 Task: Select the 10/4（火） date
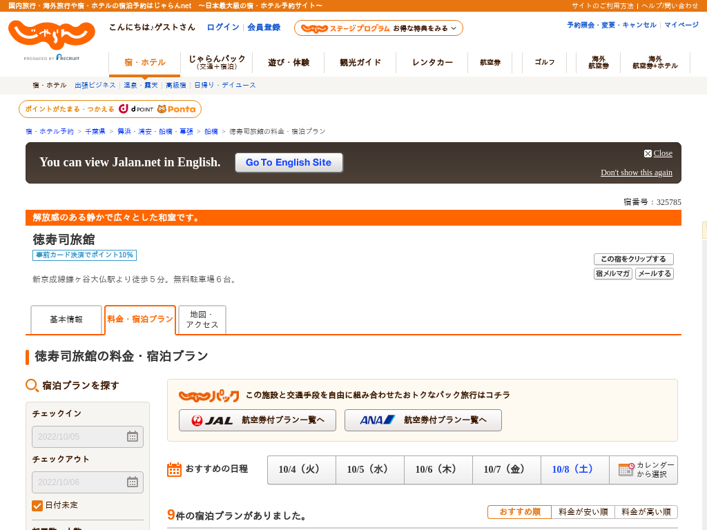(301, 469)
